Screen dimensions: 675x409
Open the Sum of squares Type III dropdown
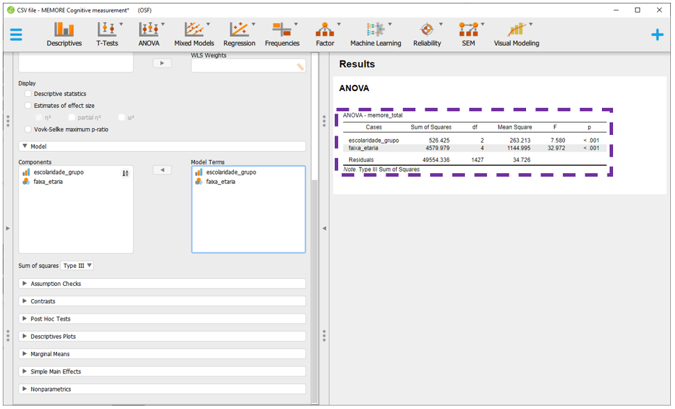(77, 266)
